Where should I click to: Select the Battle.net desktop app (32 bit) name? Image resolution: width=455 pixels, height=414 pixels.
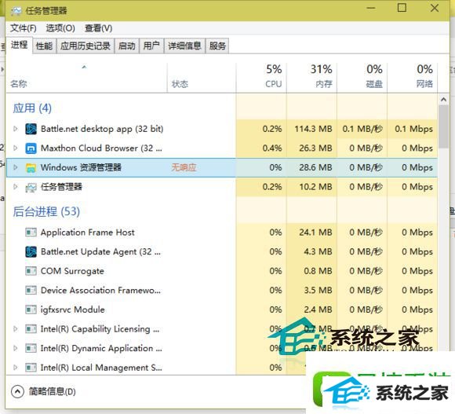click(102, 129)
